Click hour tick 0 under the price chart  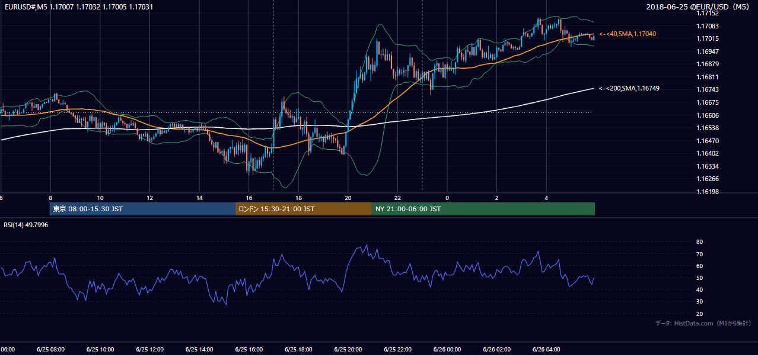point(447,198)
